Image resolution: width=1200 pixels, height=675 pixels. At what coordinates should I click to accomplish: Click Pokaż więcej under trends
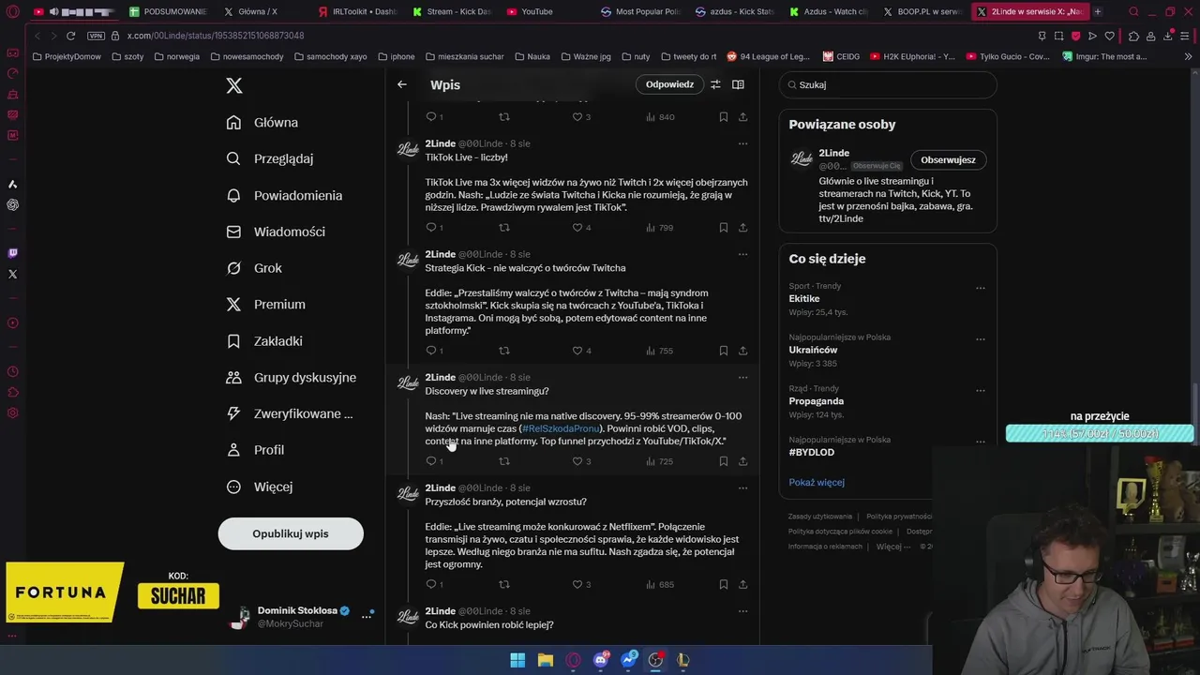tap(817, 482)
